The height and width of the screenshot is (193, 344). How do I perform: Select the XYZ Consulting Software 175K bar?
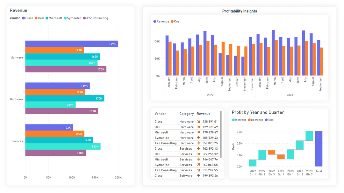[x=66, y=69]
